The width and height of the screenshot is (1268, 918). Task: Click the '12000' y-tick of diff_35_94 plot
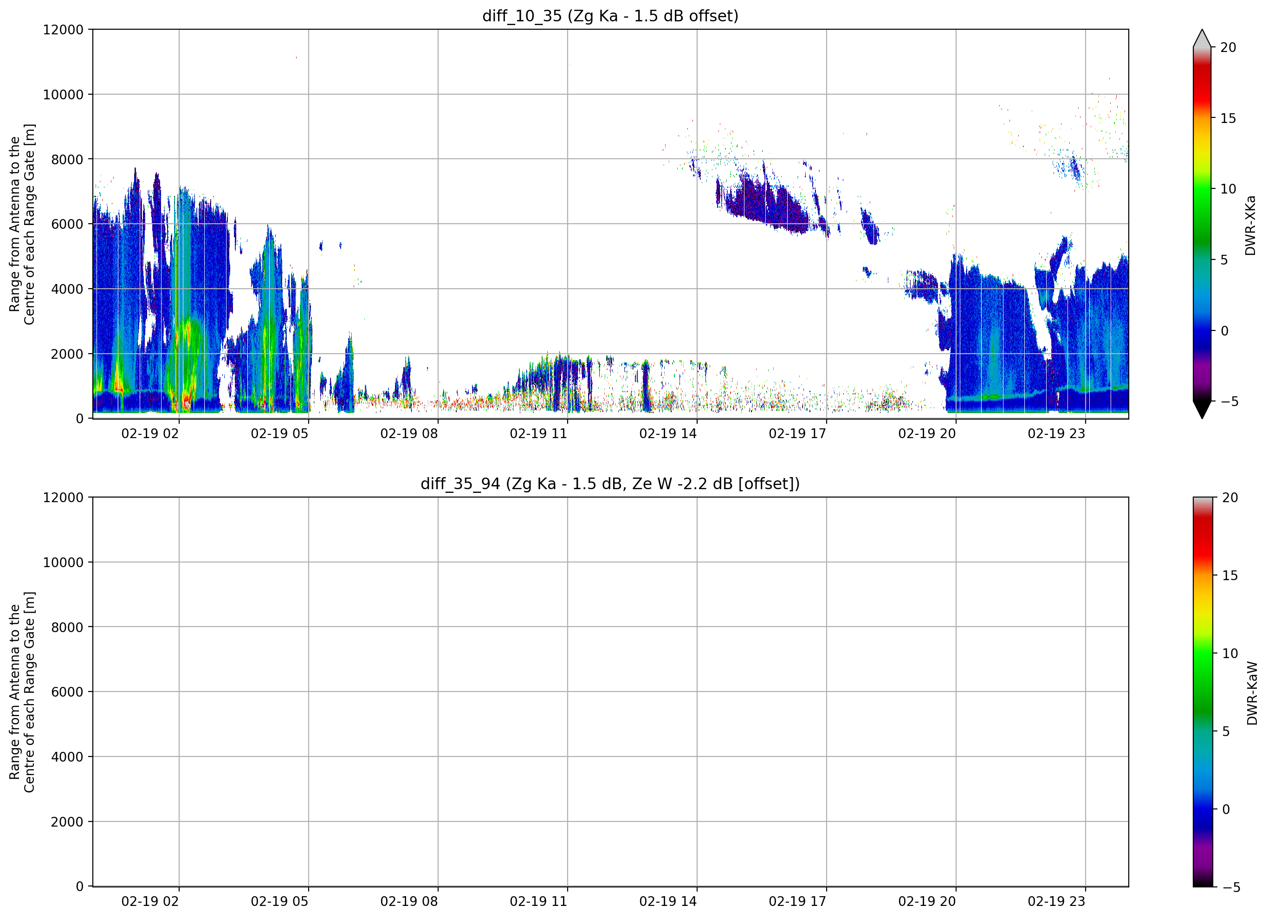pos(63,498)
